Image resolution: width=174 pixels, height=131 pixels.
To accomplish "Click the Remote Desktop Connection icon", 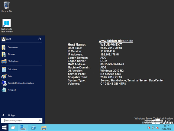I will point(4,83).
